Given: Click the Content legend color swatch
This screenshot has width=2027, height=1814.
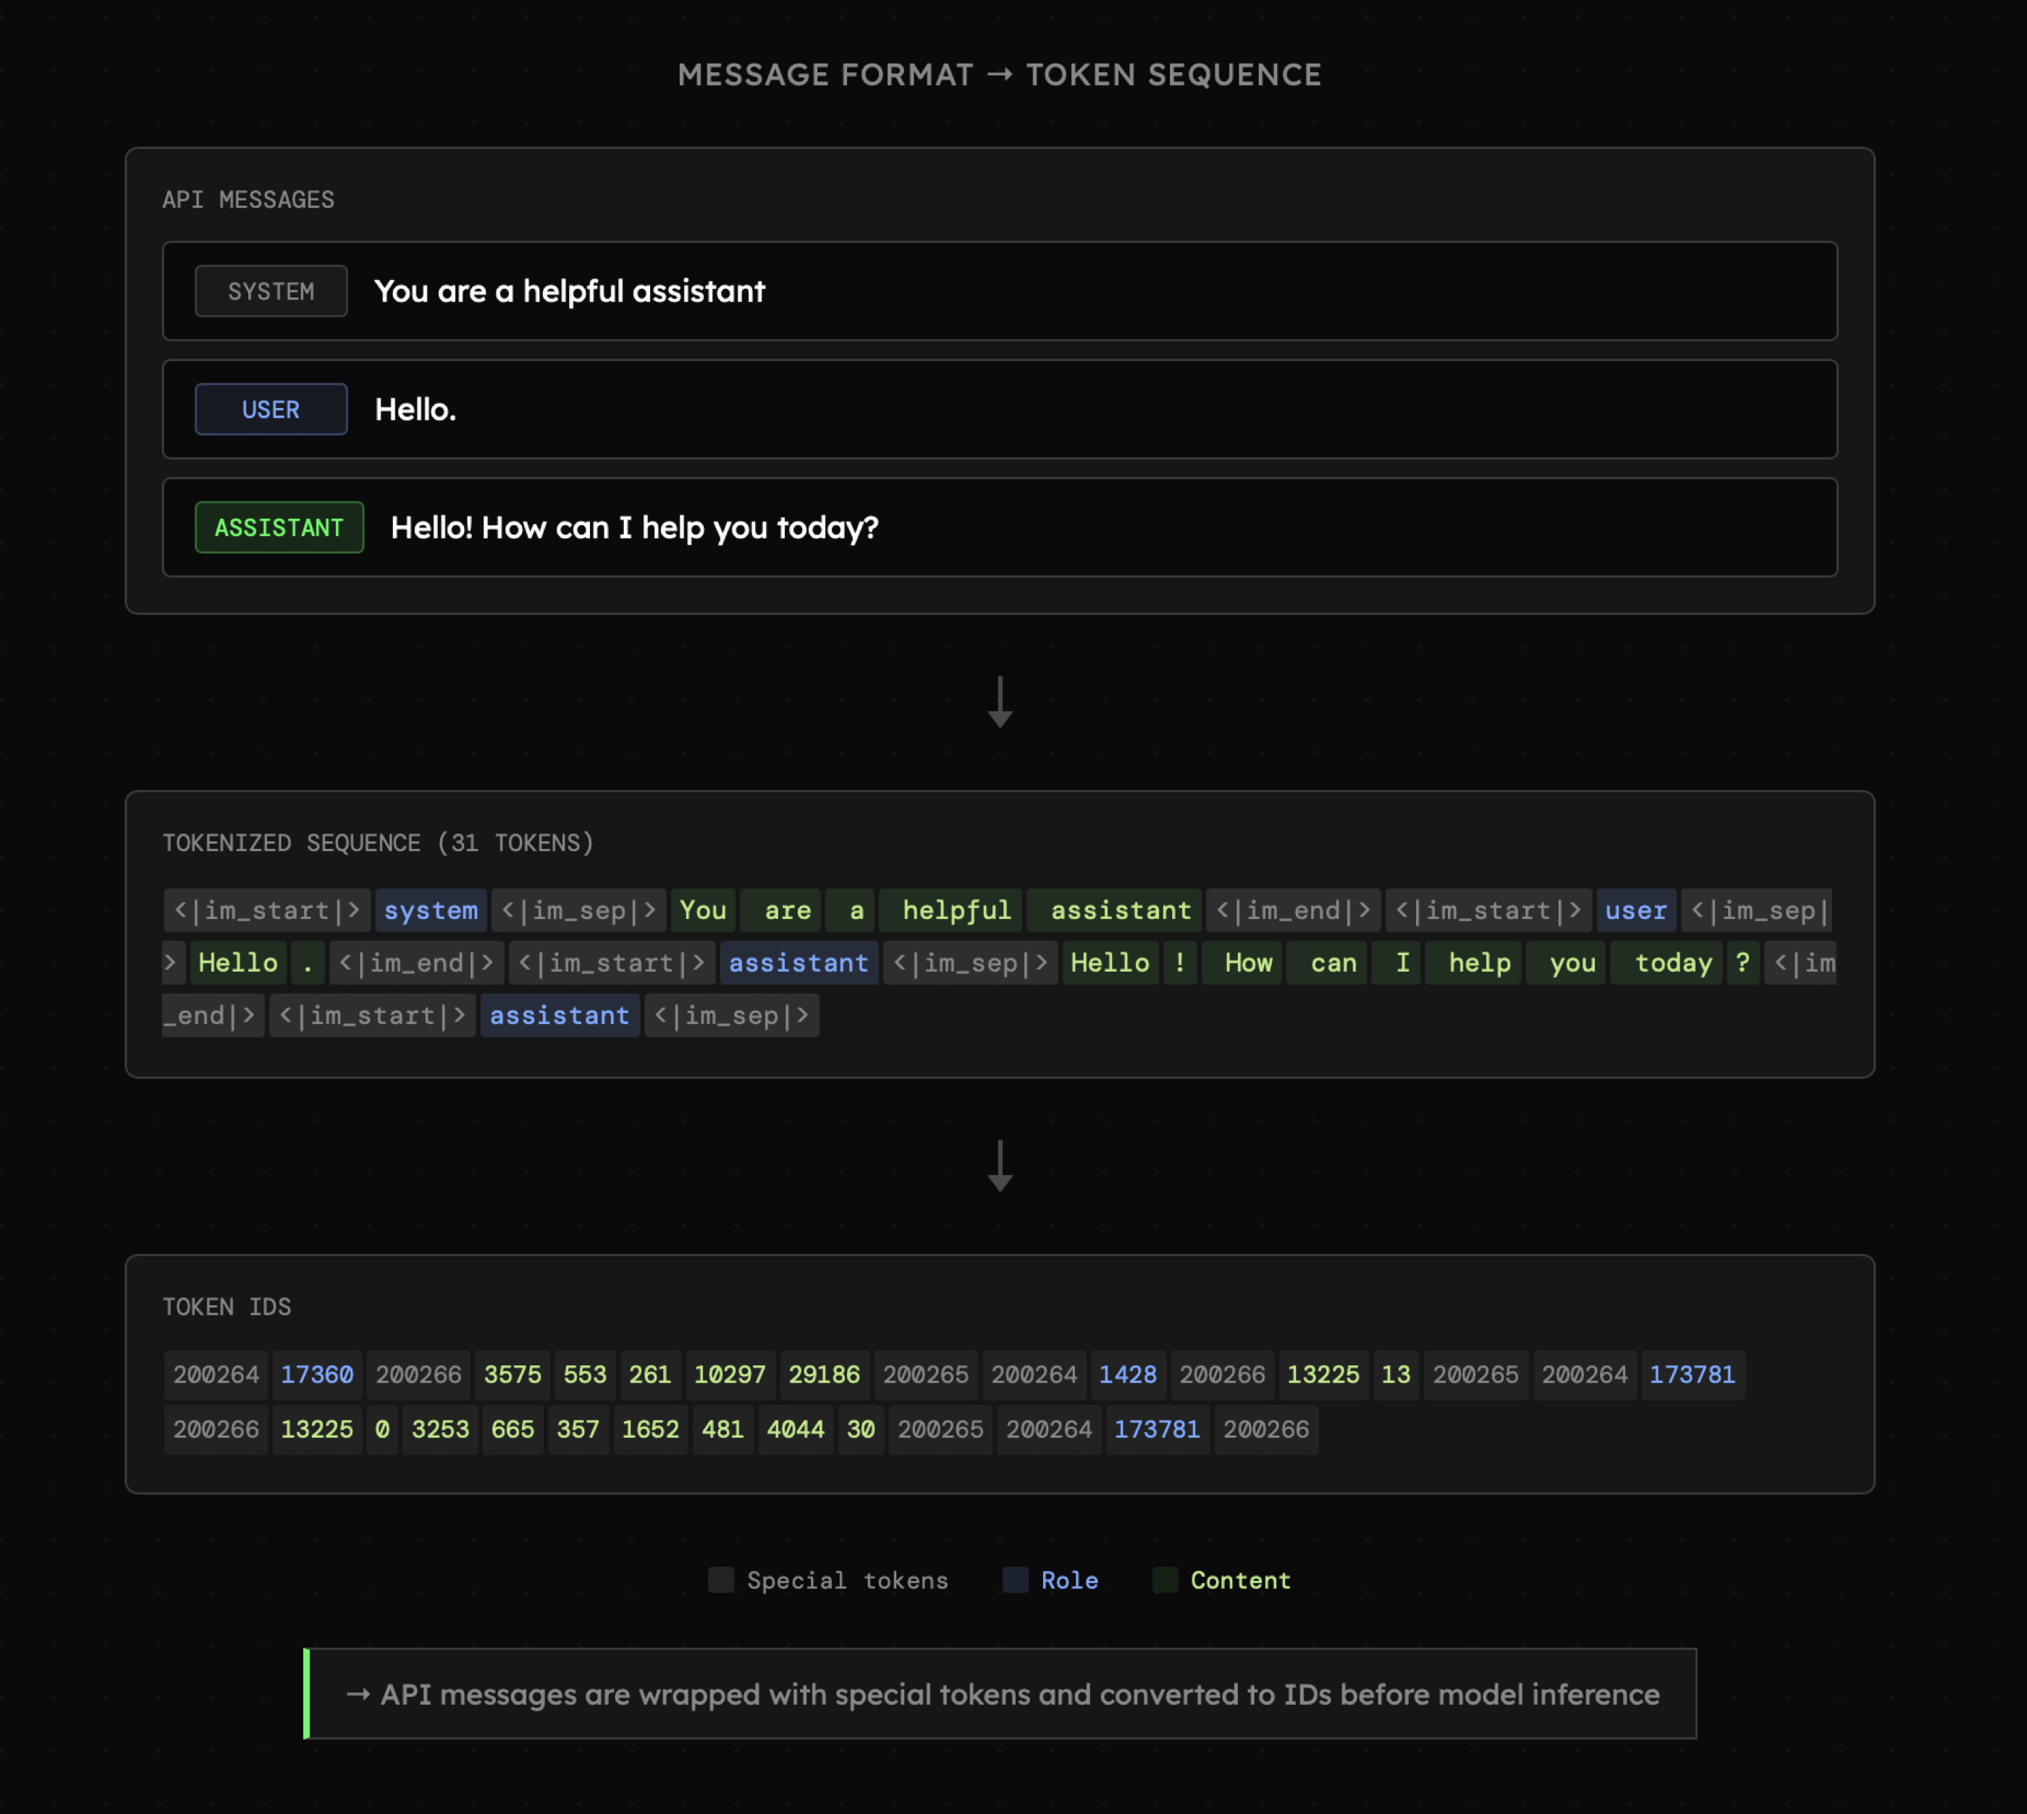Looking at the screenshot, I should click(1165, 1580).
